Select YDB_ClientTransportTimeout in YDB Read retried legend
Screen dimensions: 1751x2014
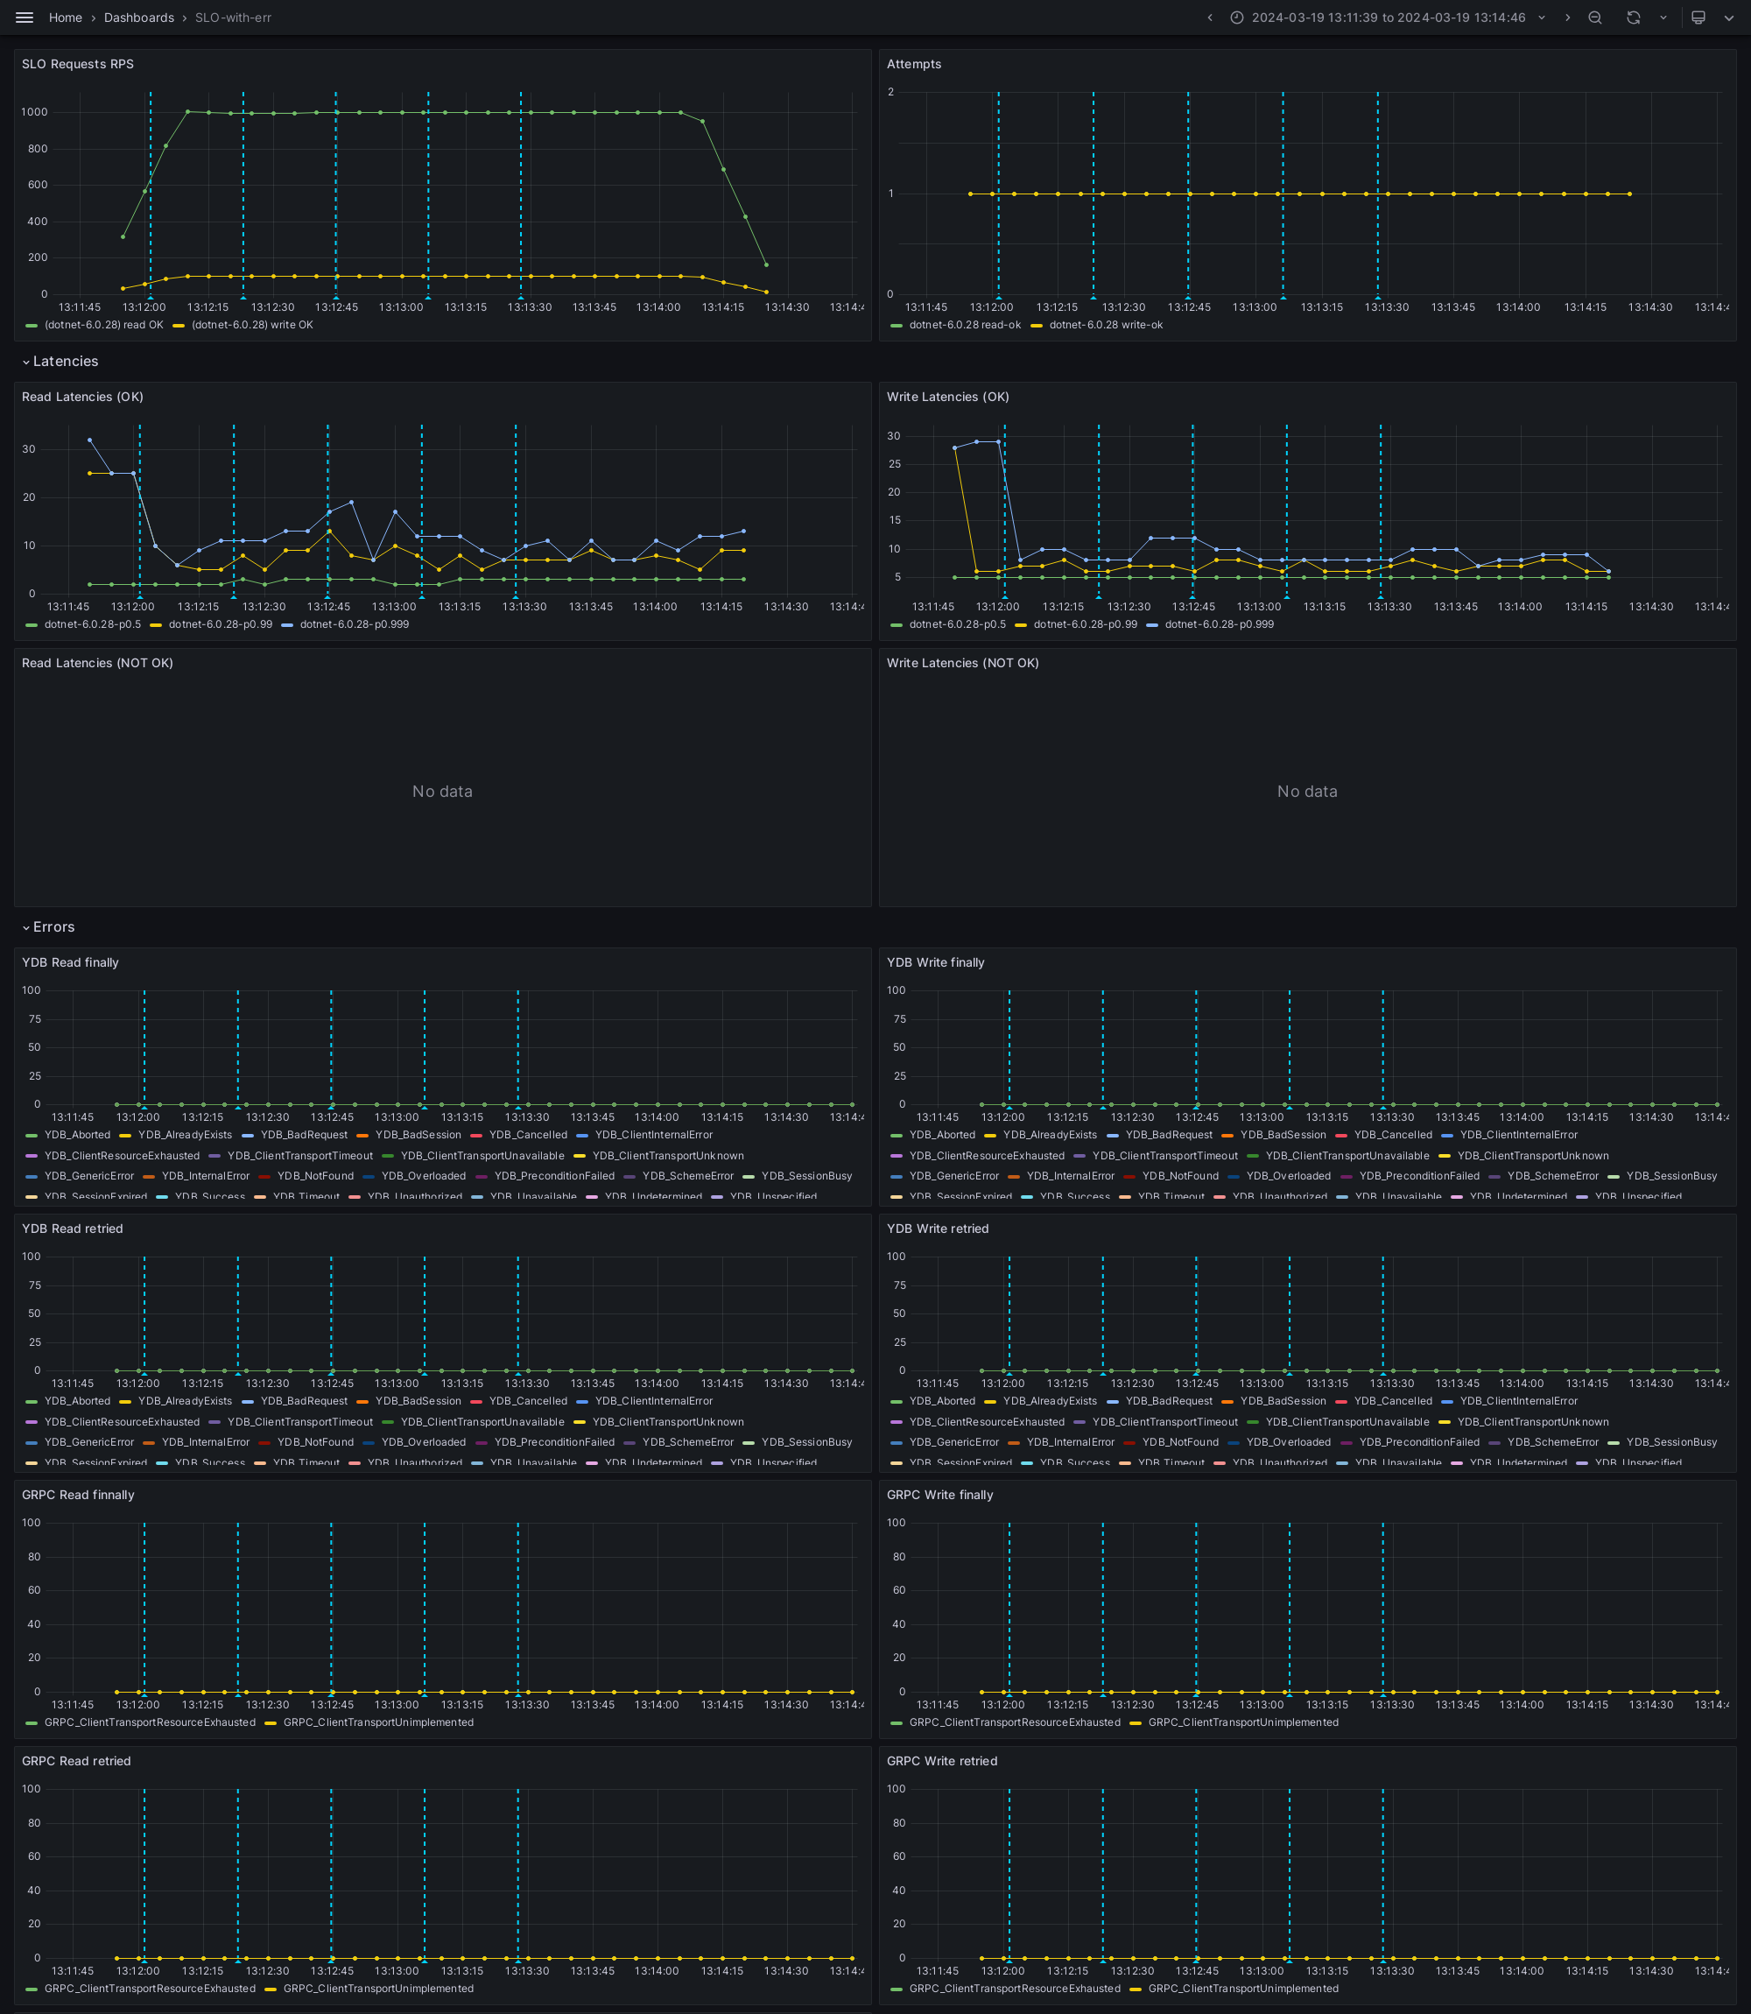coord(300,1423)
